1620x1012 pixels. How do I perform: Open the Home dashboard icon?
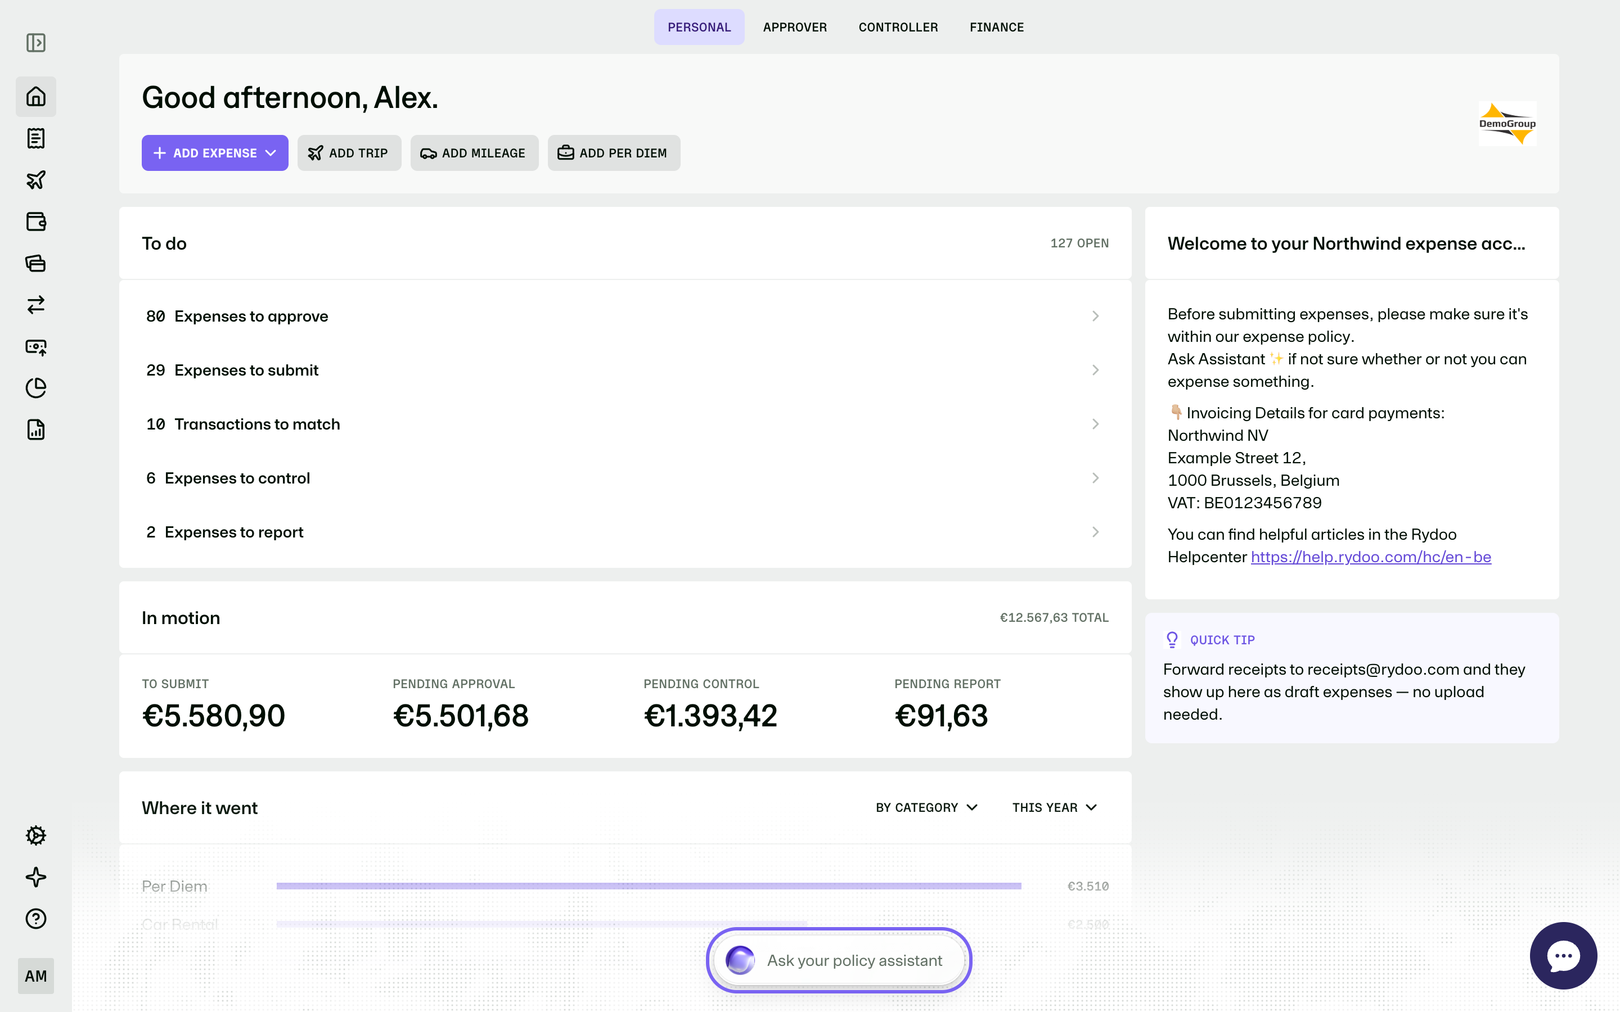pyautogui.click(x=36, y=96)
